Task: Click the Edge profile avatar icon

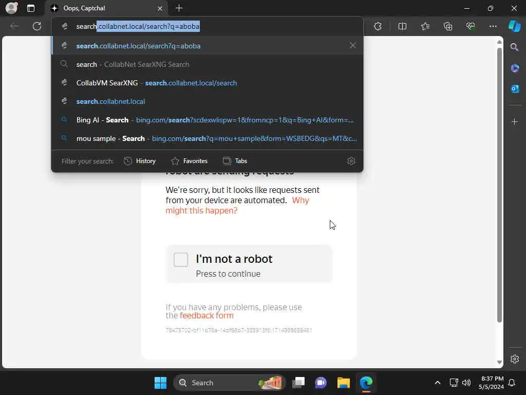Action: point(11,8)
